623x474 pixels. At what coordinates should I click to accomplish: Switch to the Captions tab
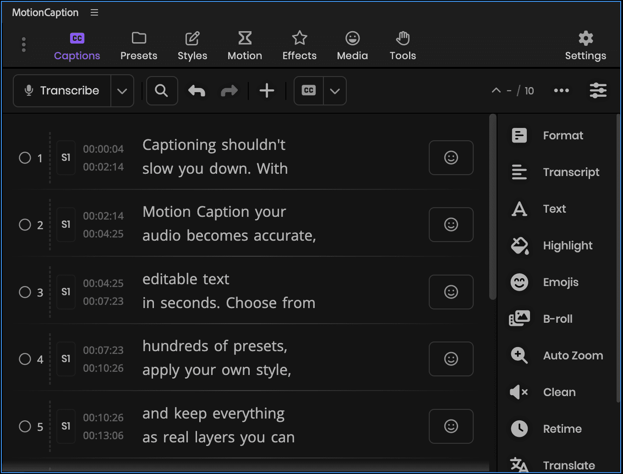point(77,47)
